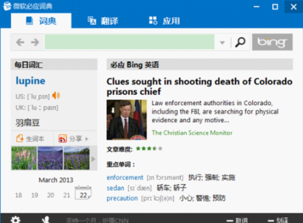Screen dimensions: 303x223
Task: Maximize the dictionary window
Action: pyautogui.click(x=275, y=7)
